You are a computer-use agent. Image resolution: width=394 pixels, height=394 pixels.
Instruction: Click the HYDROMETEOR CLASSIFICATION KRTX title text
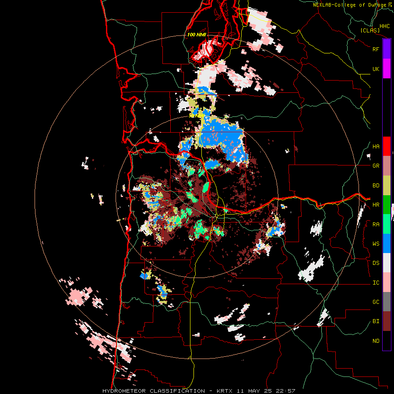[x=199, y=391]
